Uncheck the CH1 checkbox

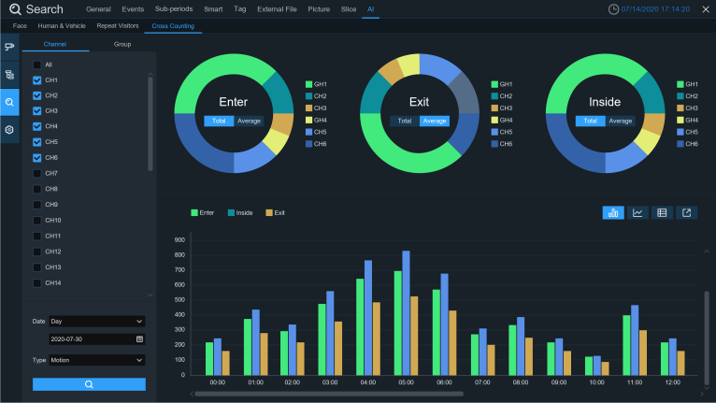pyautogui.click(x=37, y=80)
